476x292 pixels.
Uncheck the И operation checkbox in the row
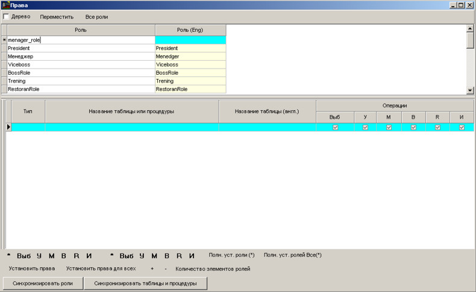(x=462, y=127)
